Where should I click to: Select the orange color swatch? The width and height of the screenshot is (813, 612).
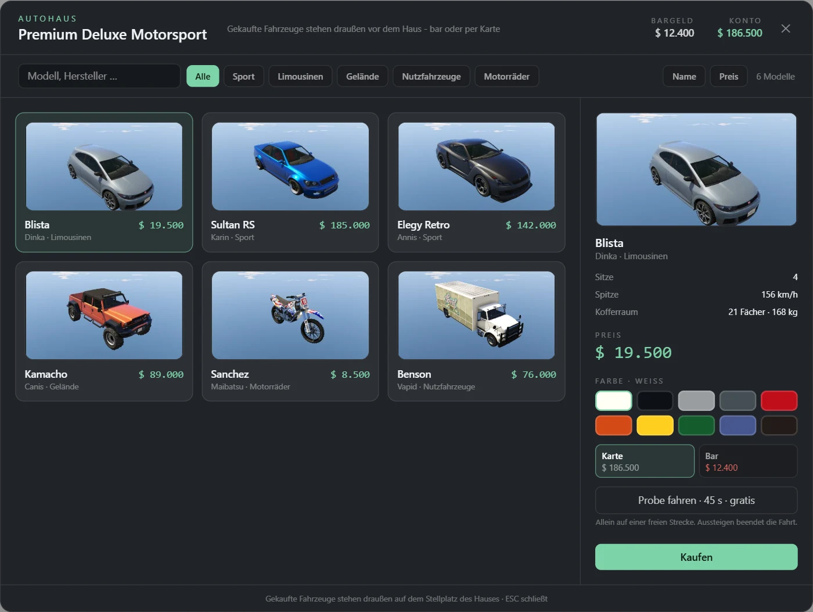(x=614, y=425)
